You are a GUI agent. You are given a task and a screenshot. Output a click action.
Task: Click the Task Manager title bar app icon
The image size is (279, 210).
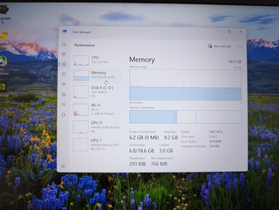tap(65, 31)
